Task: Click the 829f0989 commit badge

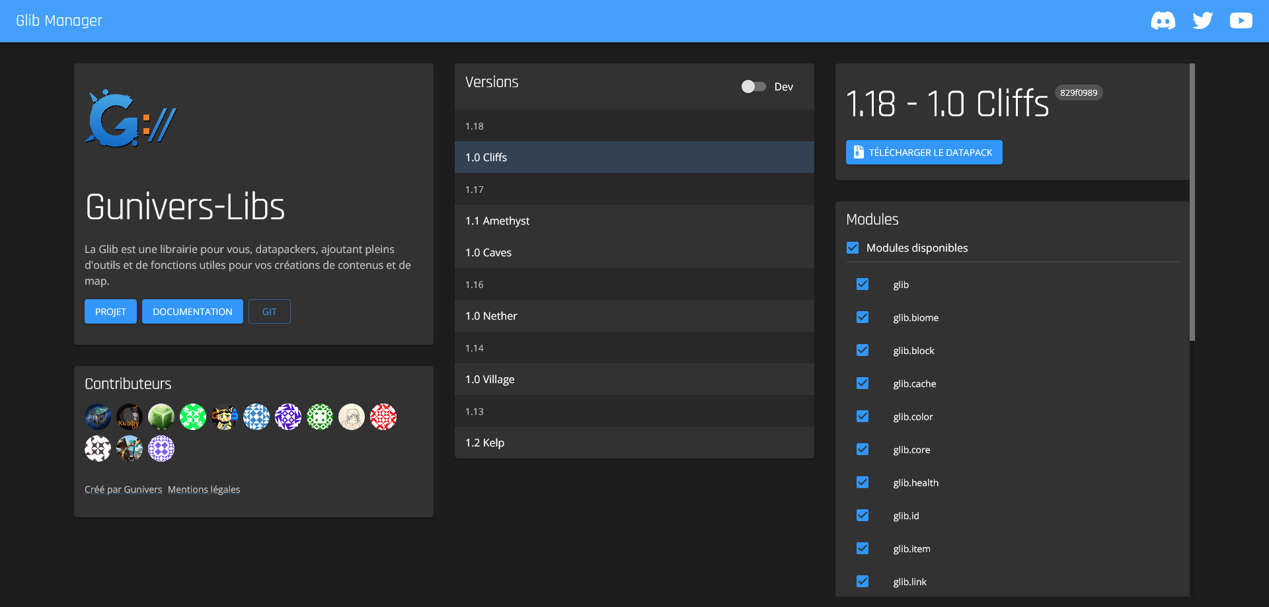Action: 1079,92
